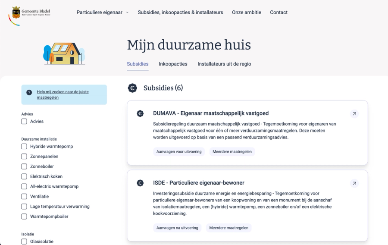Click the question mark help icon
Screen dimensions: 388x245
coord(29,92)
